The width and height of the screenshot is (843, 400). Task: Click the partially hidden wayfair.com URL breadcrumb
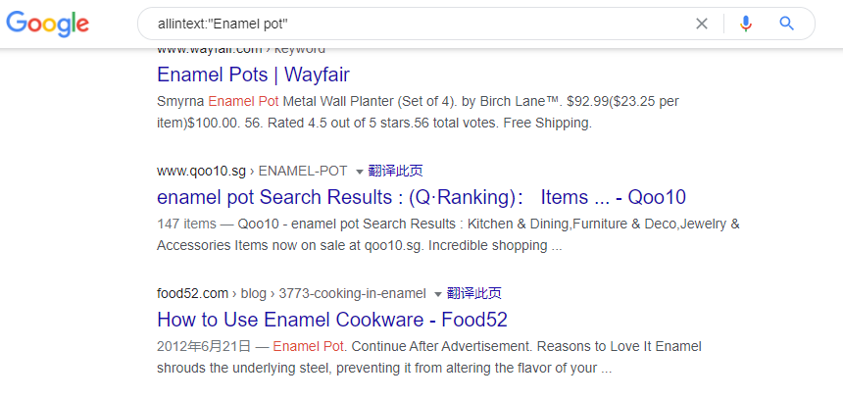tap(241, 51)
